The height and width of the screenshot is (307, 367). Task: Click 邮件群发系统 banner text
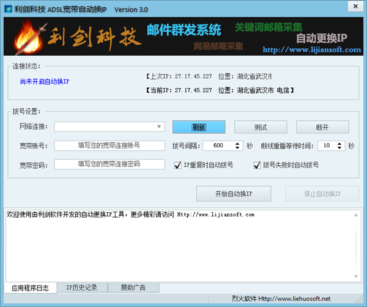tap(184, 30)
